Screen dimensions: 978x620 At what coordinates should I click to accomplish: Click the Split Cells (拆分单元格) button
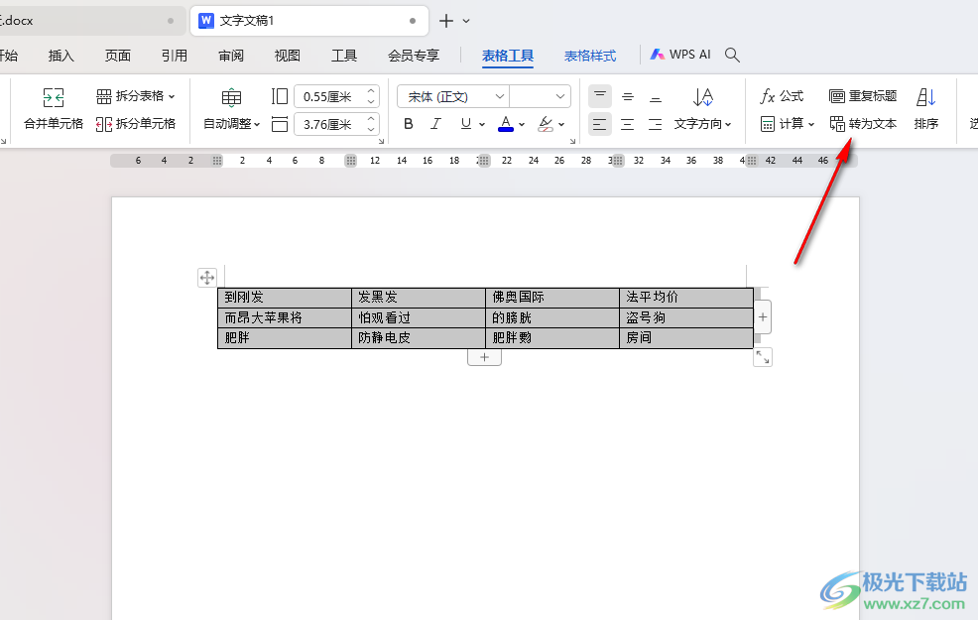(135, 124)
